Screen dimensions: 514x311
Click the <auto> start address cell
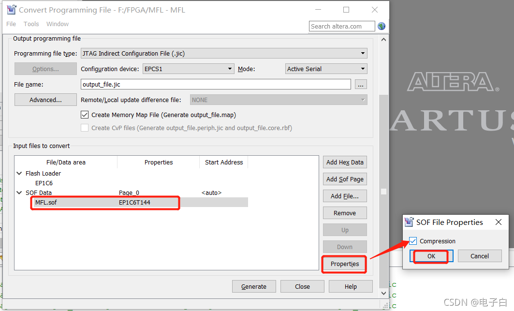tap(211, 193)
